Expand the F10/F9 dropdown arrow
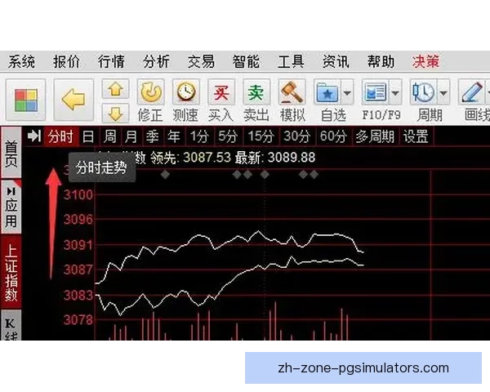Viewport: 490px width, 392px height. pos(395,92)
